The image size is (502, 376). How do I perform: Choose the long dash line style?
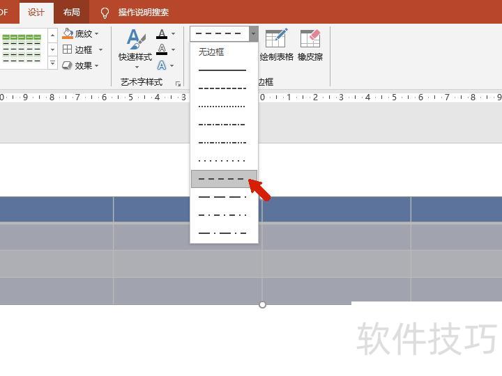224,197
